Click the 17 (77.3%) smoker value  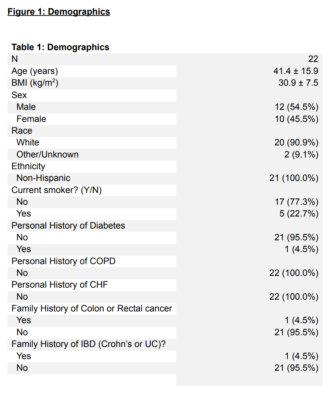[x=296, y=202]
